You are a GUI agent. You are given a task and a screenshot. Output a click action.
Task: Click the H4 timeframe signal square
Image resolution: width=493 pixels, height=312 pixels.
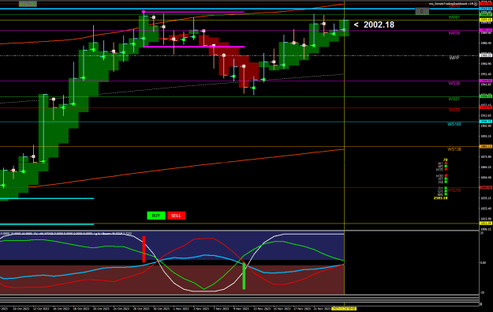click(446, 182)
